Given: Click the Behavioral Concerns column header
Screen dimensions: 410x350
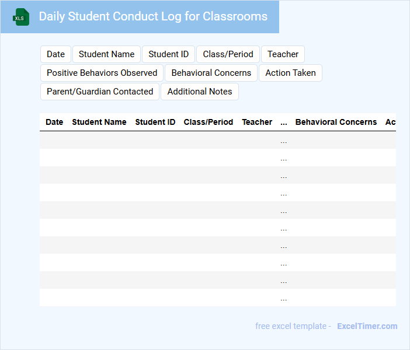Looking at the screenshot, I should pos(336,122).
